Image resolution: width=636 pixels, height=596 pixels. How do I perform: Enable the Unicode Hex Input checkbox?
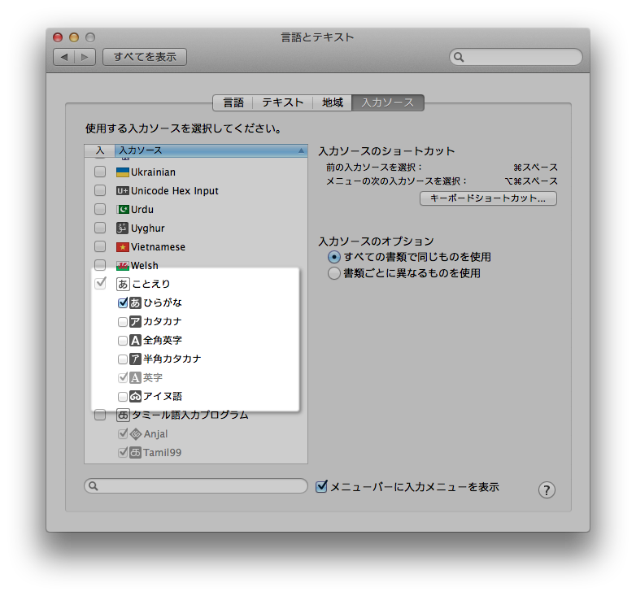click(x=100, y=190)
